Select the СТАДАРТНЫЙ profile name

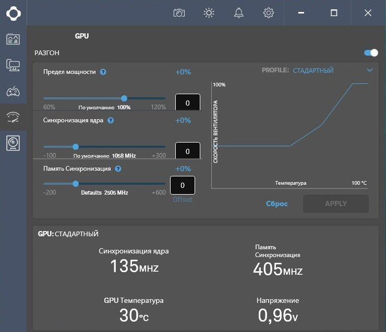click(x=313, y=71)
